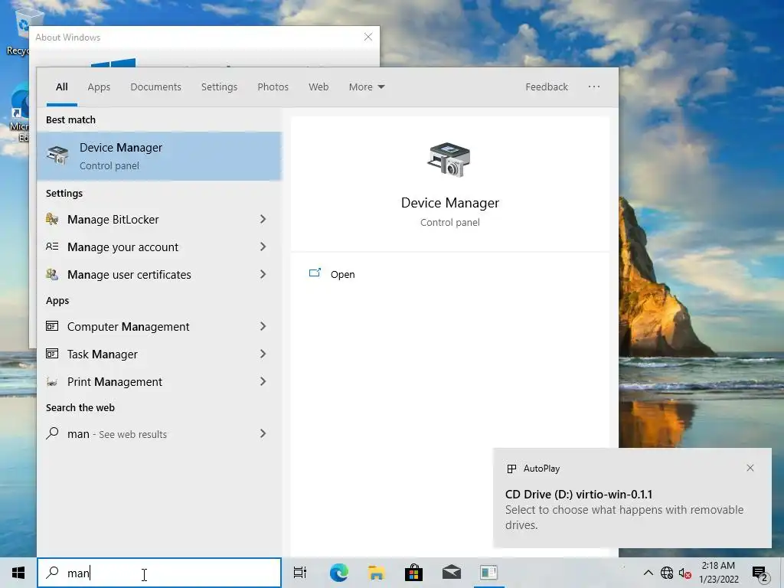This screenshot has width=784, height=588.
Task: Click the Print Management app icon
Action: click(52, 382)
